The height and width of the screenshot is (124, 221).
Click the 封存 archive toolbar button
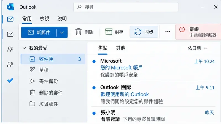[114, 32]
